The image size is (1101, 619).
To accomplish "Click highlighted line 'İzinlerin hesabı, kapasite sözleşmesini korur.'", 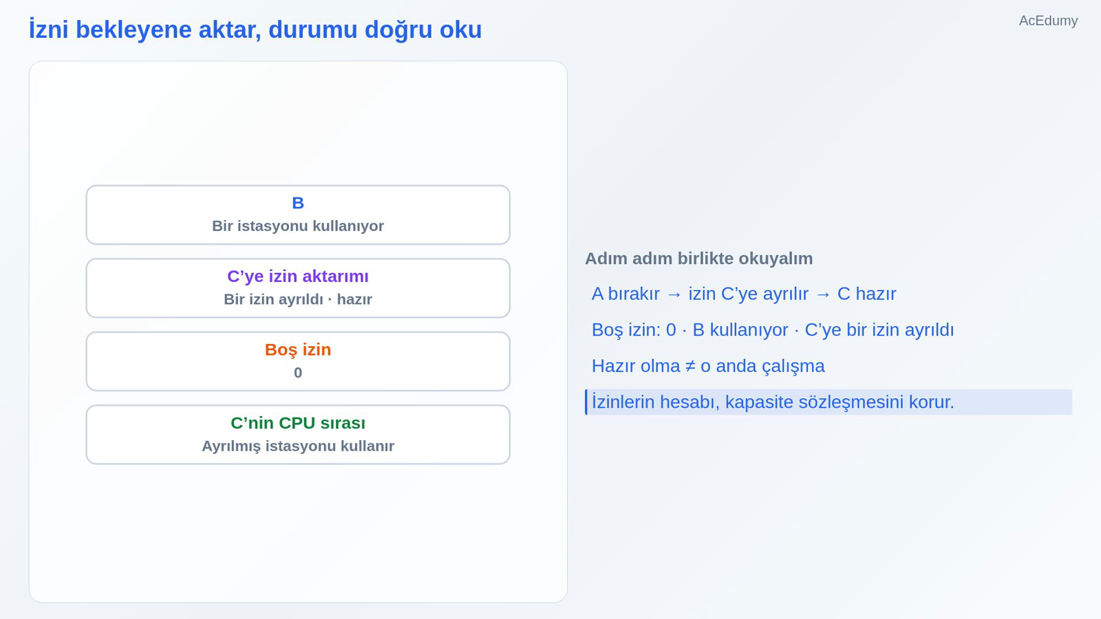I will [829, 402].
